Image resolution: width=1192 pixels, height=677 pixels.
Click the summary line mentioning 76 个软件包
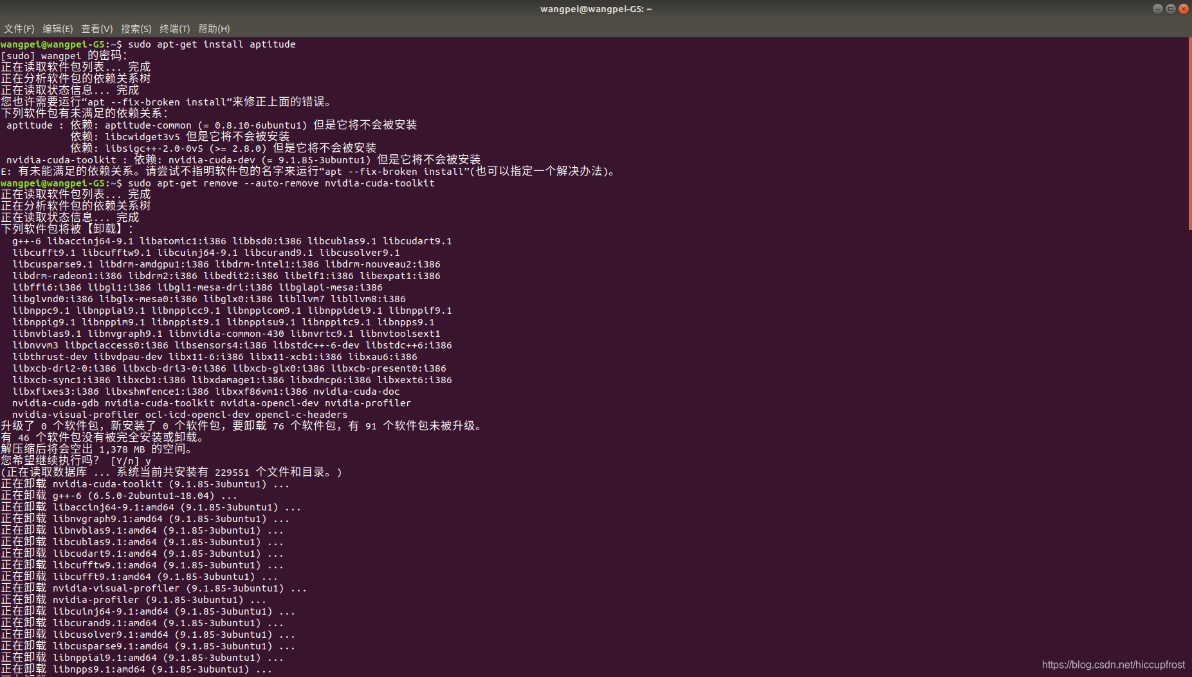coord(242,426)
